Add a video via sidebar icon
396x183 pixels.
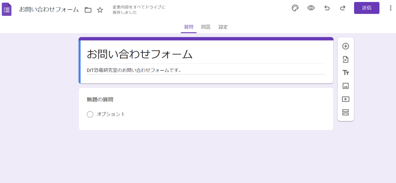pos(346,99)
